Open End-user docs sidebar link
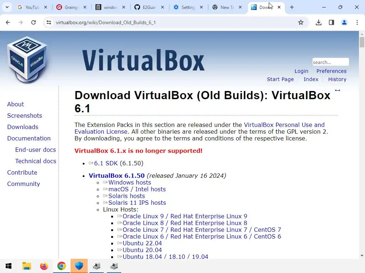Screen dimensions: 365x273 35,150
